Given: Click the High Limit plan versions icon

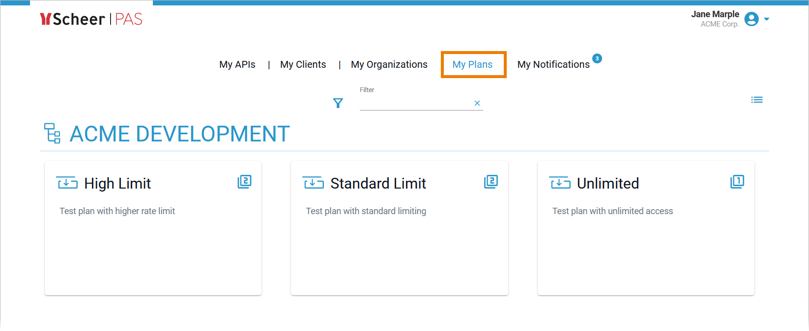Looking at the screenshot, I should (244, 182).
